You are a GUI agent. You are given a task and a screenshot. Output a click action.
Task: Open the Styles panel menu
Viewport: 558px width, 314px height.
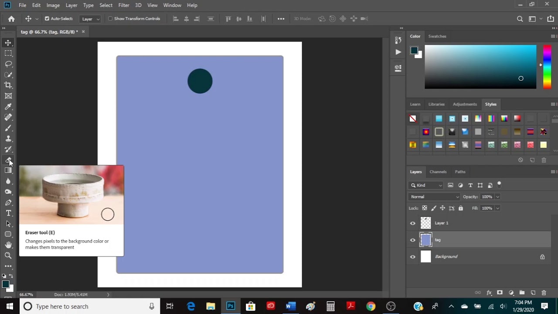553,104
